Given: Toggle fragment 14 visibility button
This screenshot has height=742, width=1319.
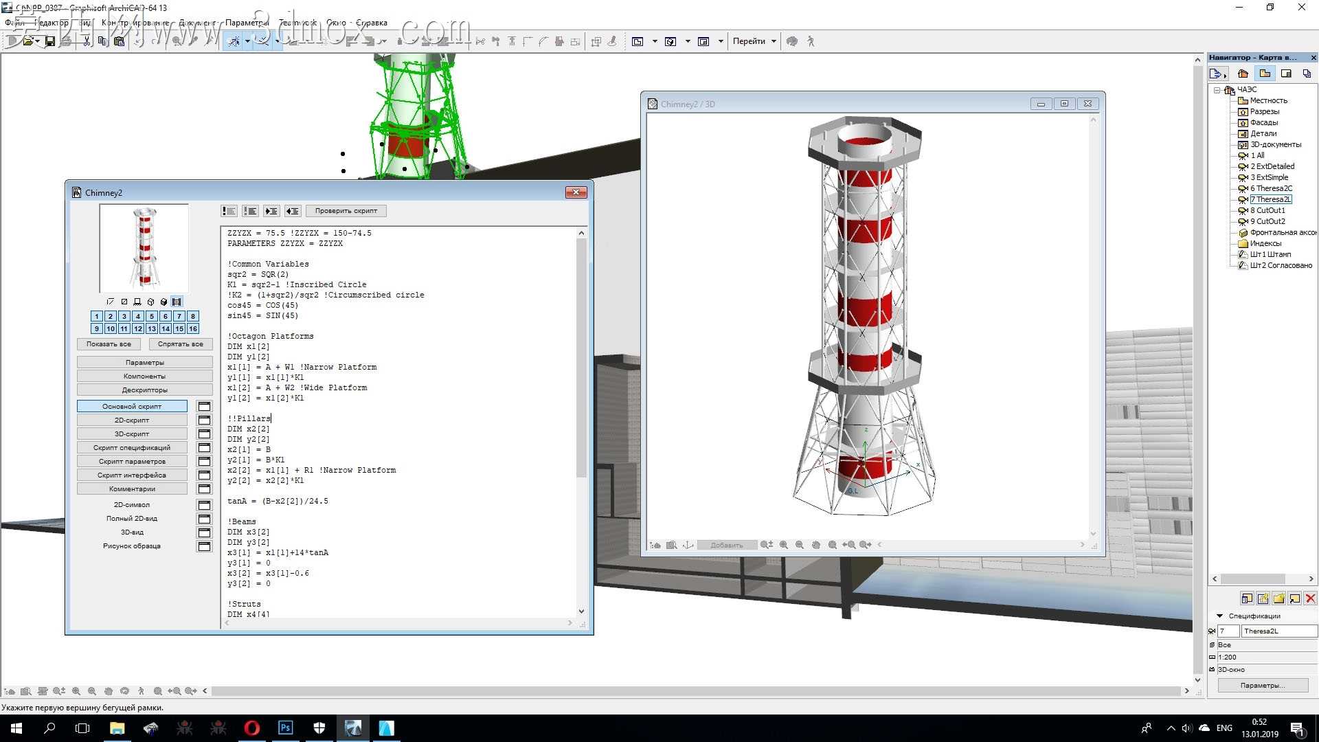Looking at the screenshot, I should (166, 329).
